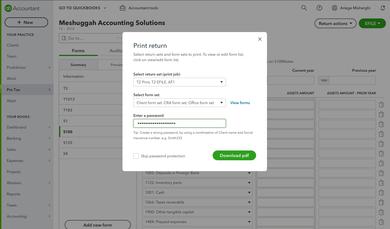
Task: Open Clients in the sidebar
Action: 13,45
